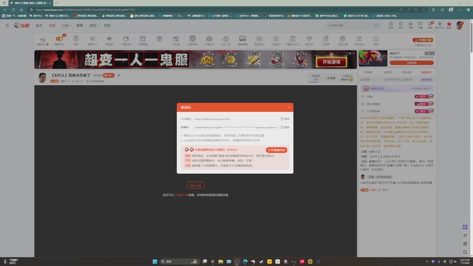Open the 鱼吧 nav item
This screenshot has width=473, height=266.
[x=107, y=25]
